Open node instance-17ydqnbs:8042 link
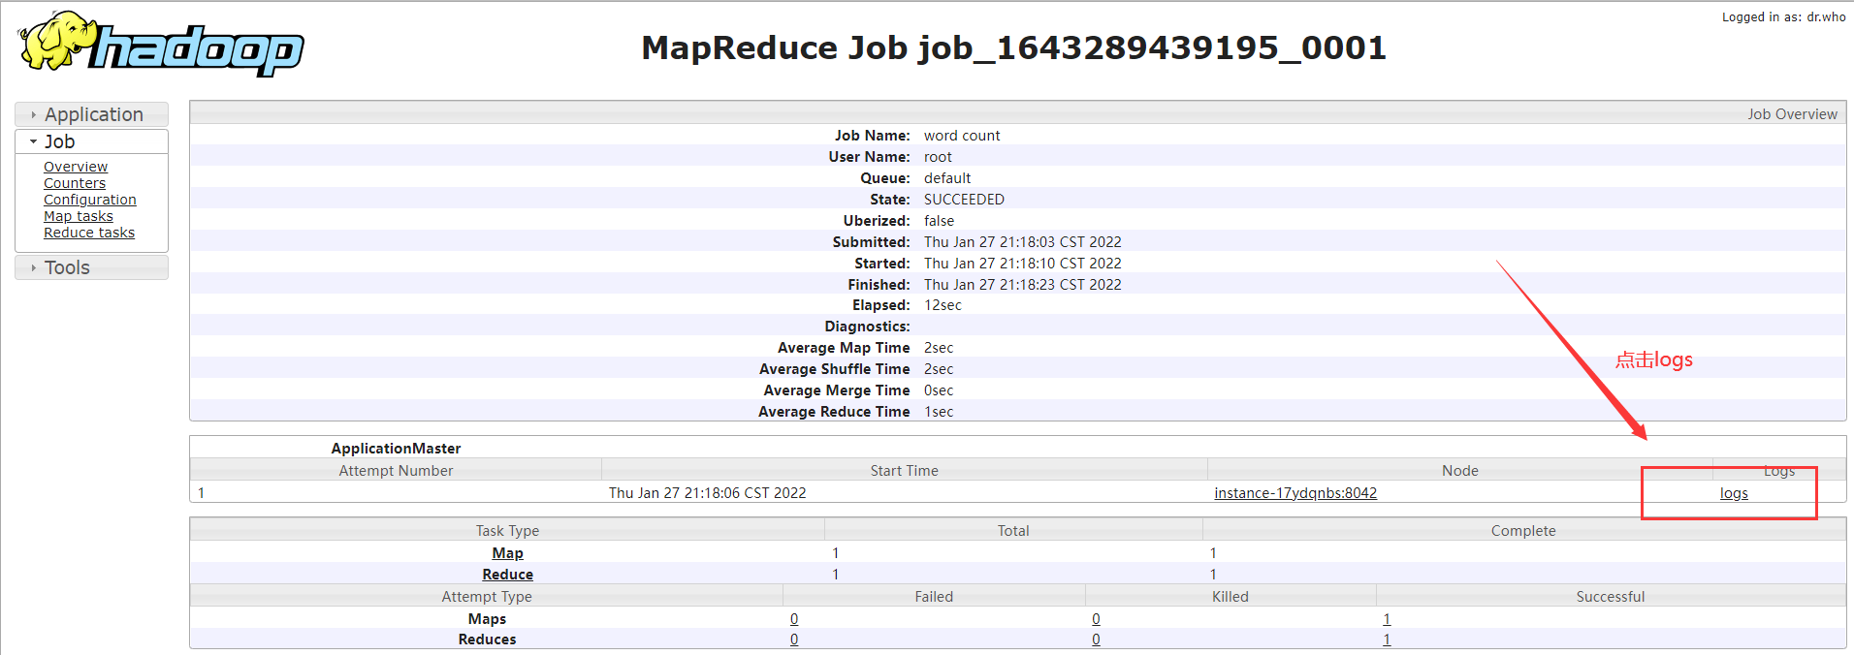1854x655 pixels. 1295,493
